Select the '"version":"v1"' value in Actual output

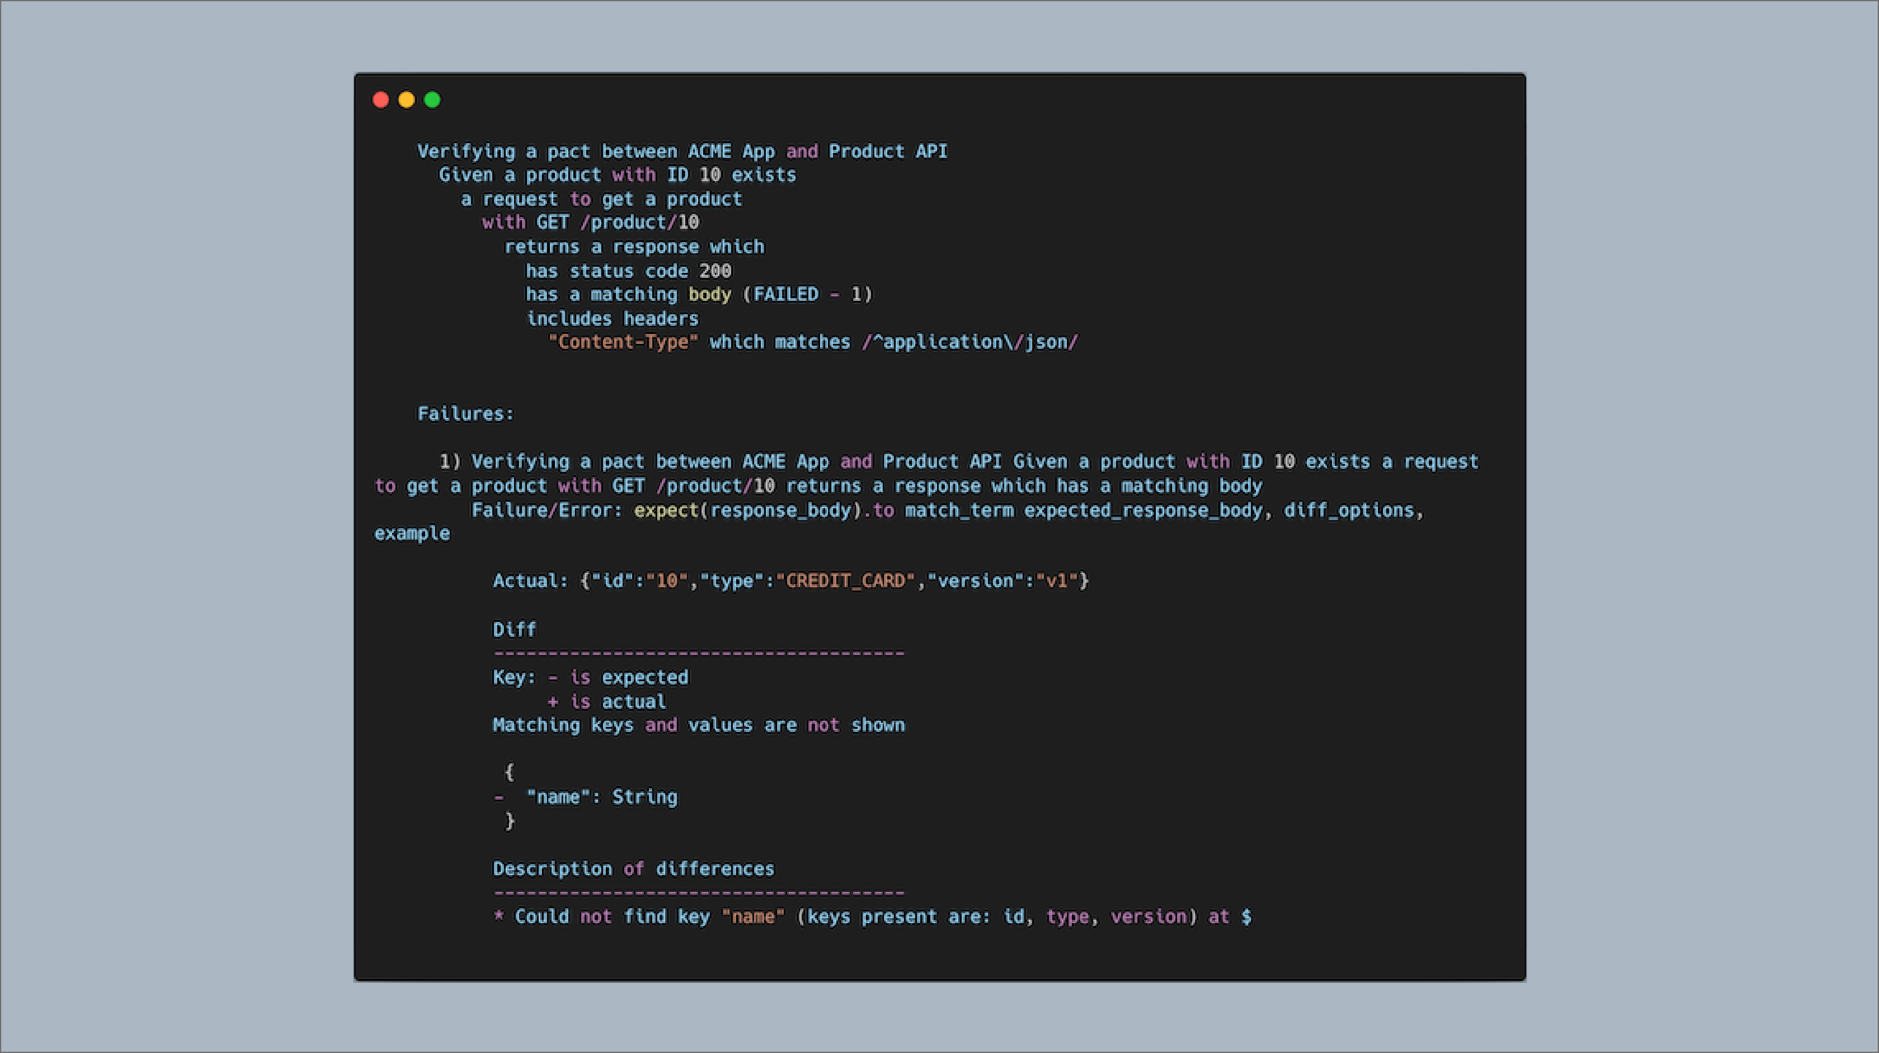(1010, 581)
